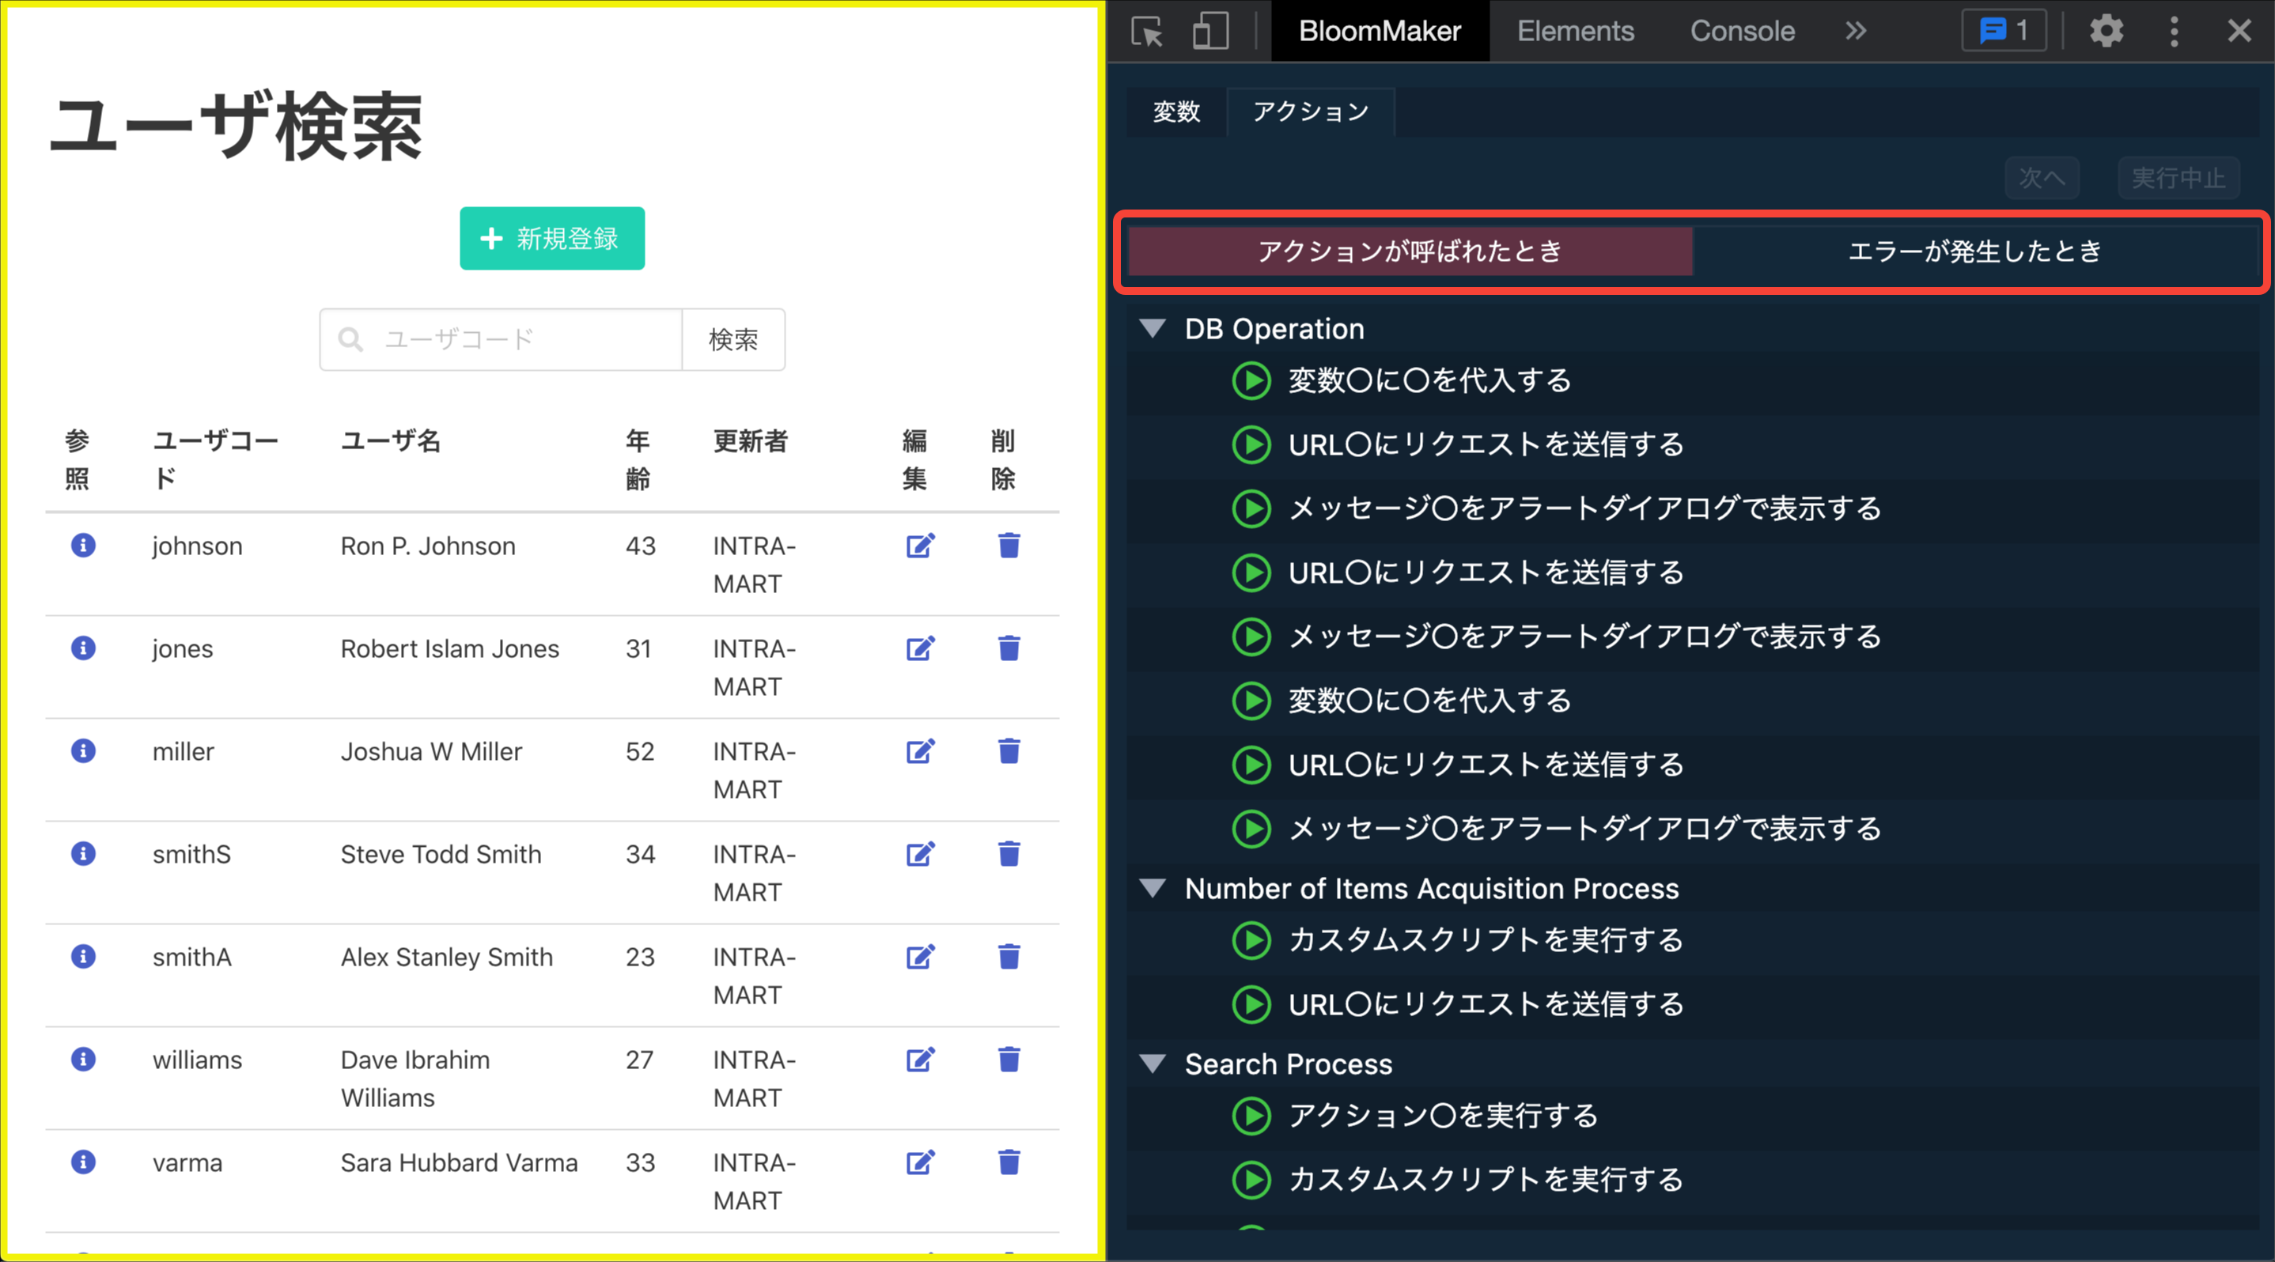Viewport: 2275px width, 1262px height.
Task: Click delete icon for williams row
Action: [1009, 1059]
